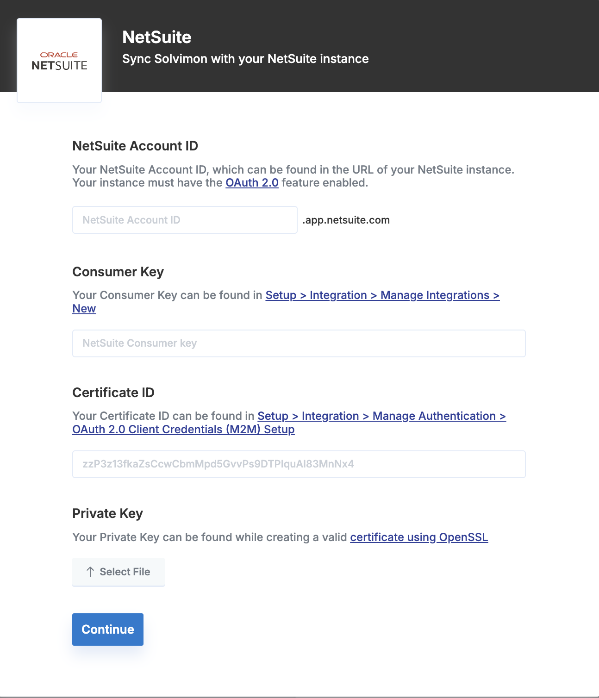Viewport: 599px width, 698px height.
Task: Click the 'Sync Solvimon with your NetSuite instance' subtitle
Action: 245,59
